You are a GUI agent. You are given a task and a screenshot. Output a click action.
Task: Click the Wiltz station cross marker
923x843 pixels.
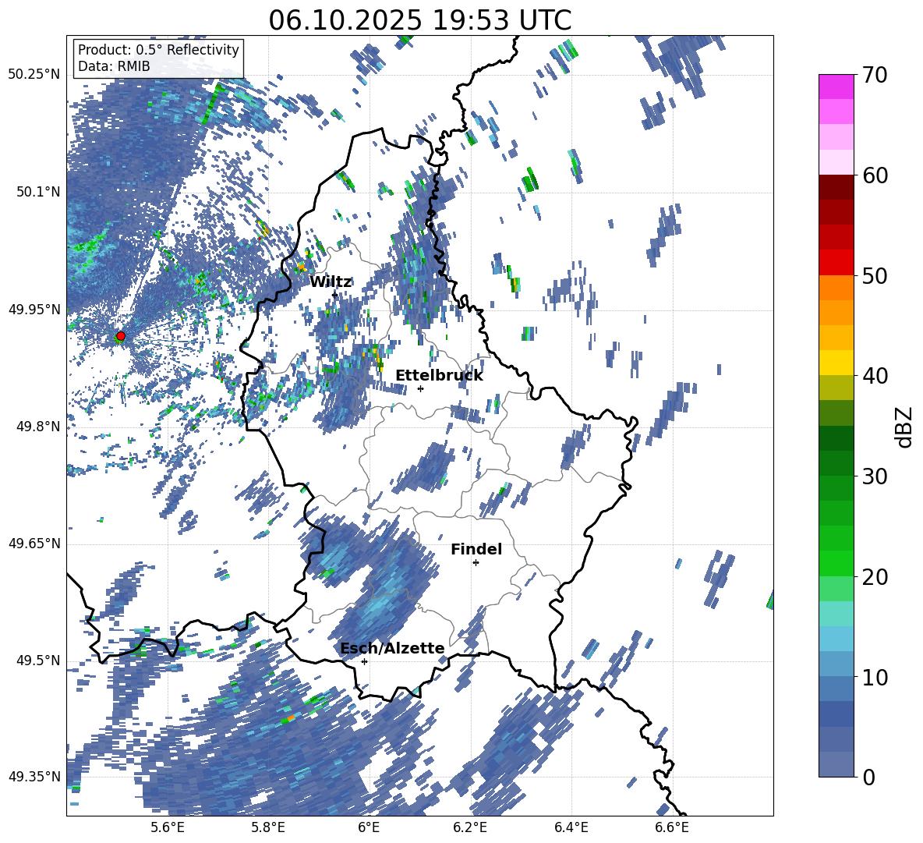[334, 294]
